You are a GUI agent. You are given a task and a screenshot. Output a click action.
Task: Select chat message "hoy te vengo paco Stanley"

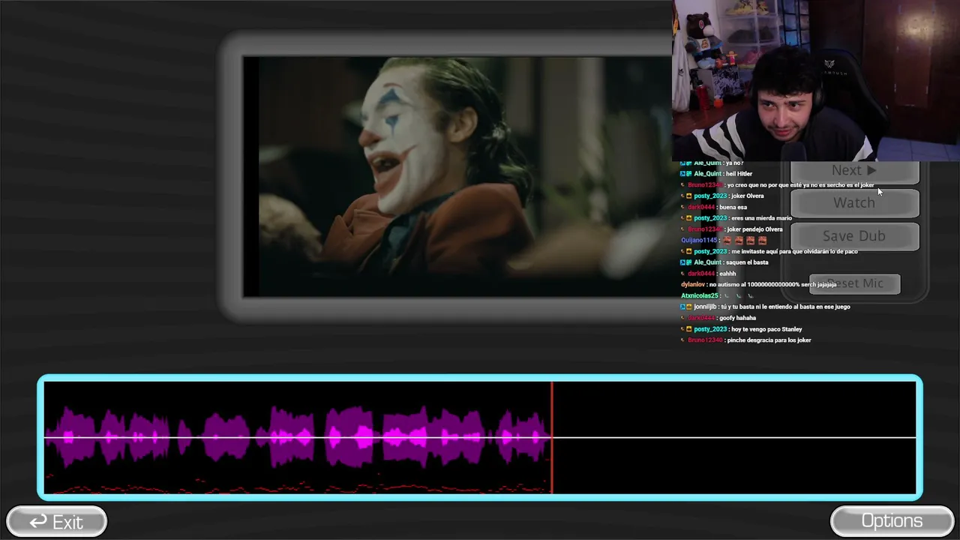[766, 329]
